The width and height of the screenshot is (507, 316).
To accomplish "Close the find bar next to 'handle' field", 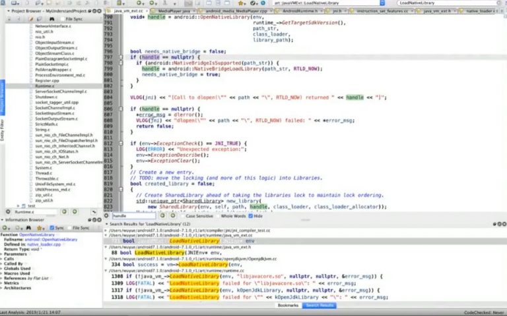I will pos(107,216).
